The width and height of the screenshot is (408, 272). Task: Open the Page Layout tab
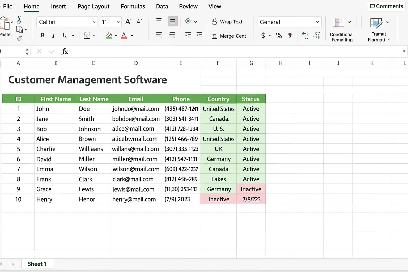93,6
